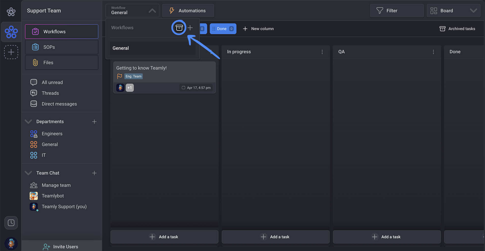Click the In progress column header

point(239,52)
